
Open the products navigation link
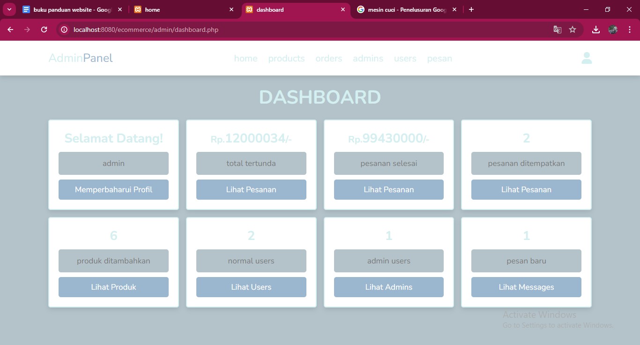(x=286, y=59)
